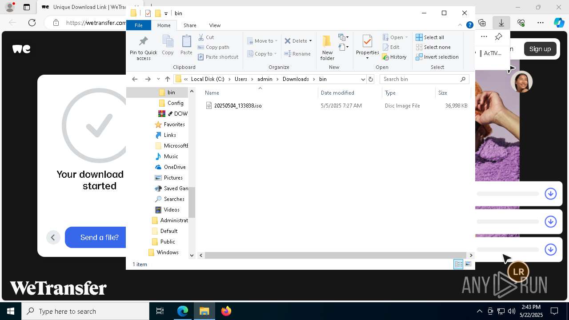This screenshot has height=320, width=569.
Task: Expand address bar history dropdown
Action: pos(363,79)
